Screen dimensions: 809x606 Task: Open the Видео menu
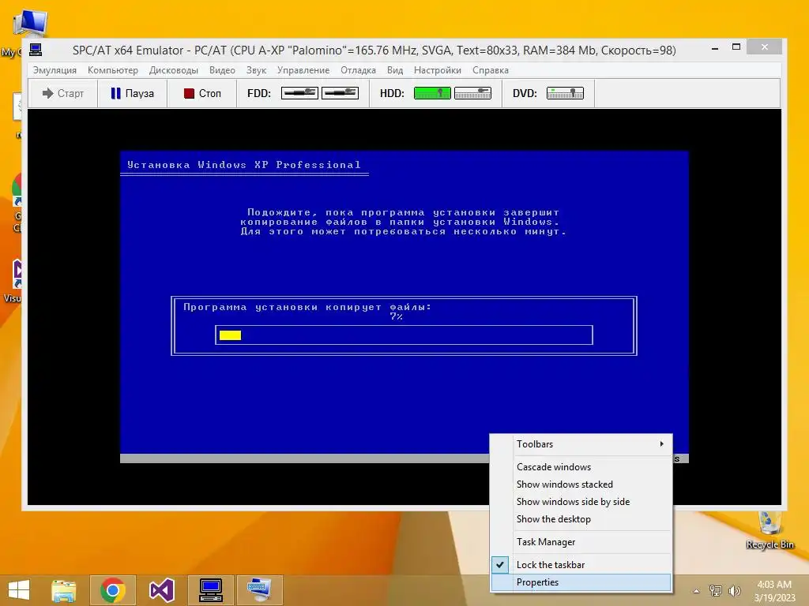(222, 70)
